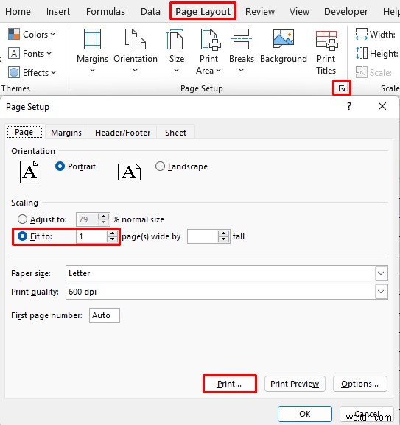Open the Review ribbon tab

(260, 11)
